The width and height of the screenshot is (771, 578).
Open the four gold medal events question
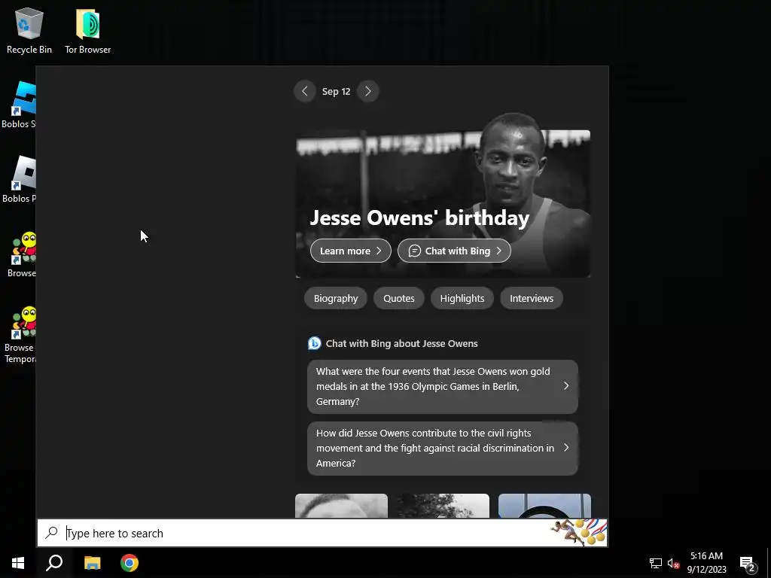tap(443, 386)
